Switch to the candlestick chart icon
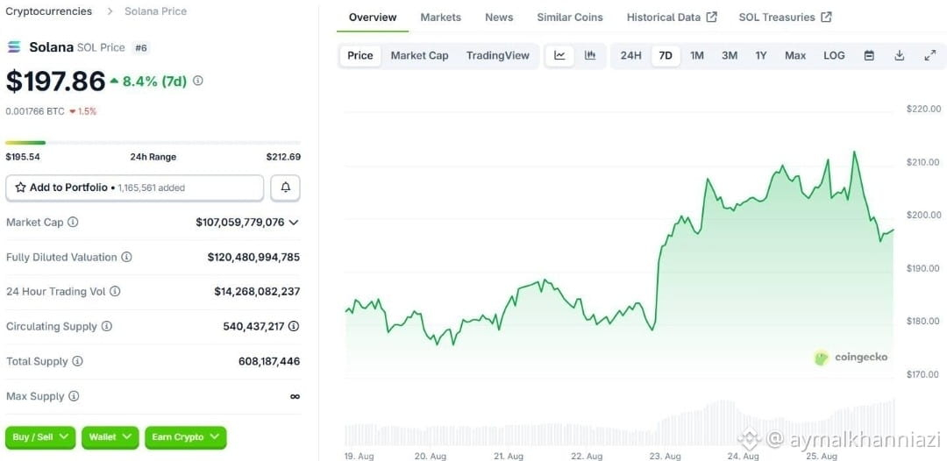Image resolution: width=947 pixels, height=461 pixels. pyautogui.click(x=590, y=55)
